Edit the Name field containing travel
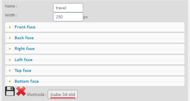 coord(68,8)
